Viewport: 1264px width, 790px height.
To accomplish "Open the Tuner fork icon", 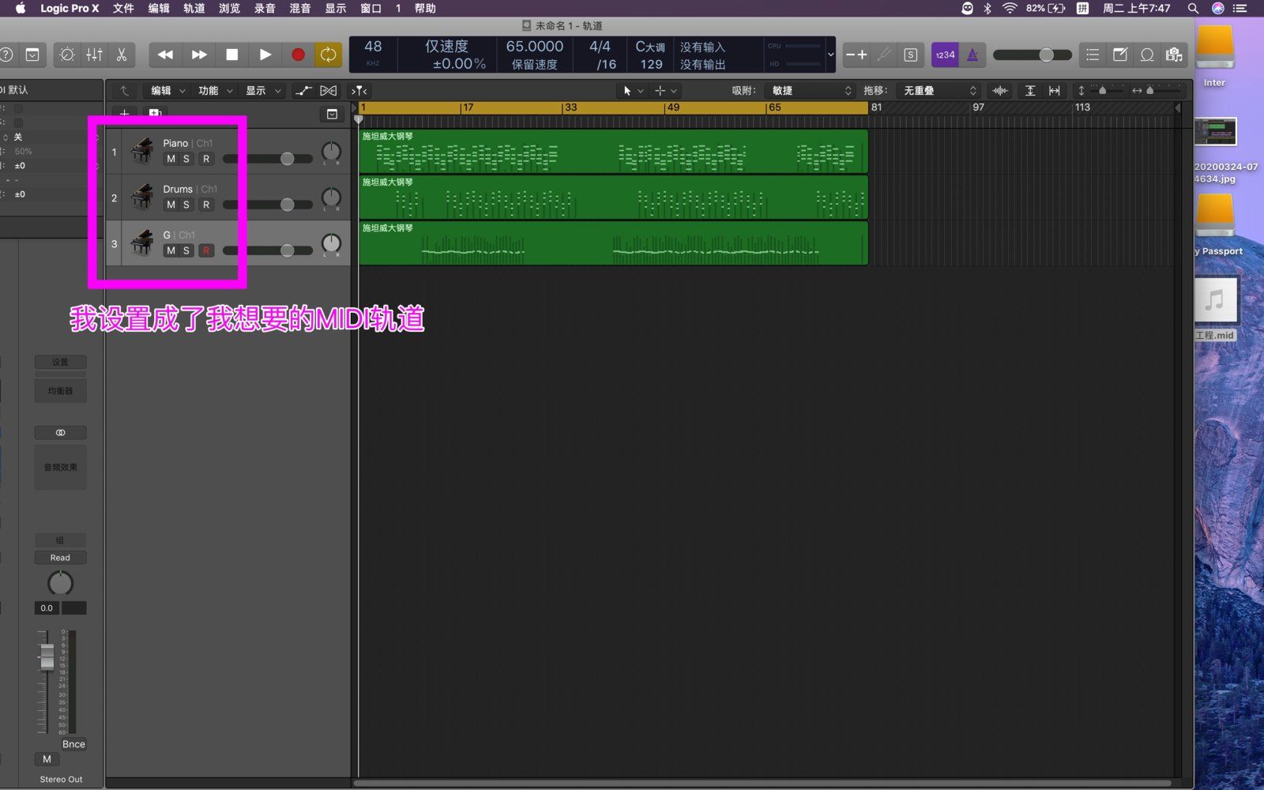I will tap(884, 55).
